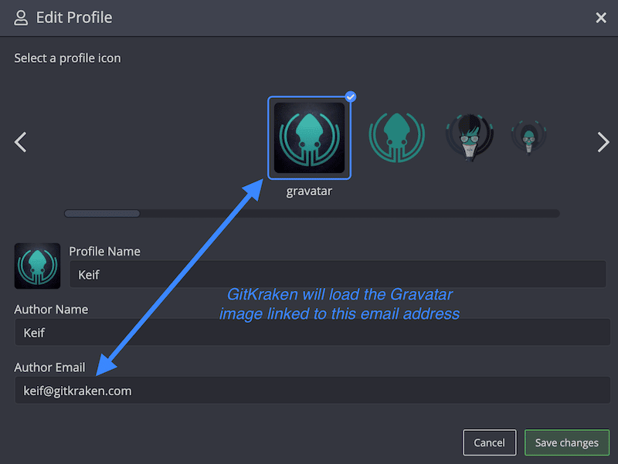This screenshot has width=618, height=464.
Task: Click the Select a profile icon label
Action: (x=67, y=58)
